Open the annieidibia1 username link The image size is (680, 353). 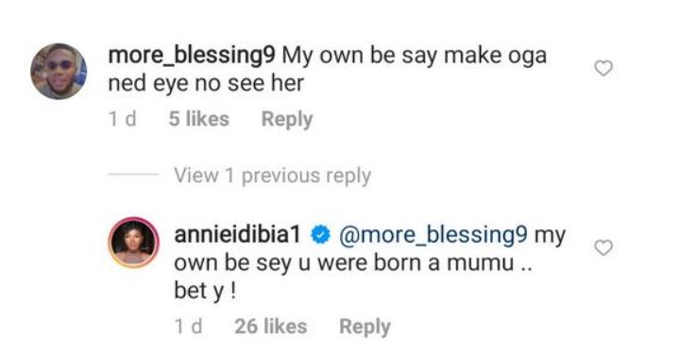pos(237,235)
